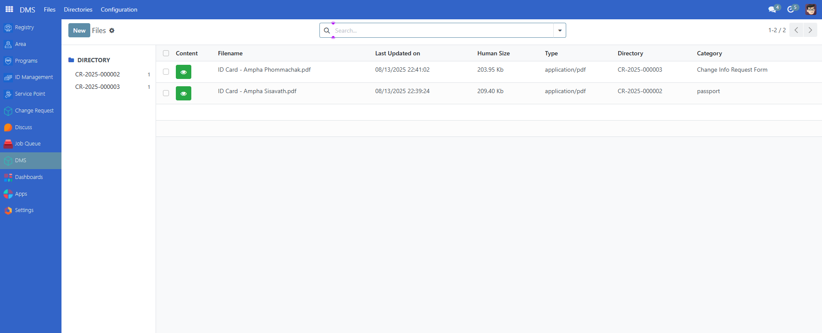The width and height of the screenshot is (822, 333).
Task: Open ID Card - Ampha Sisavath.pdf record
Action: click(257, 91)
